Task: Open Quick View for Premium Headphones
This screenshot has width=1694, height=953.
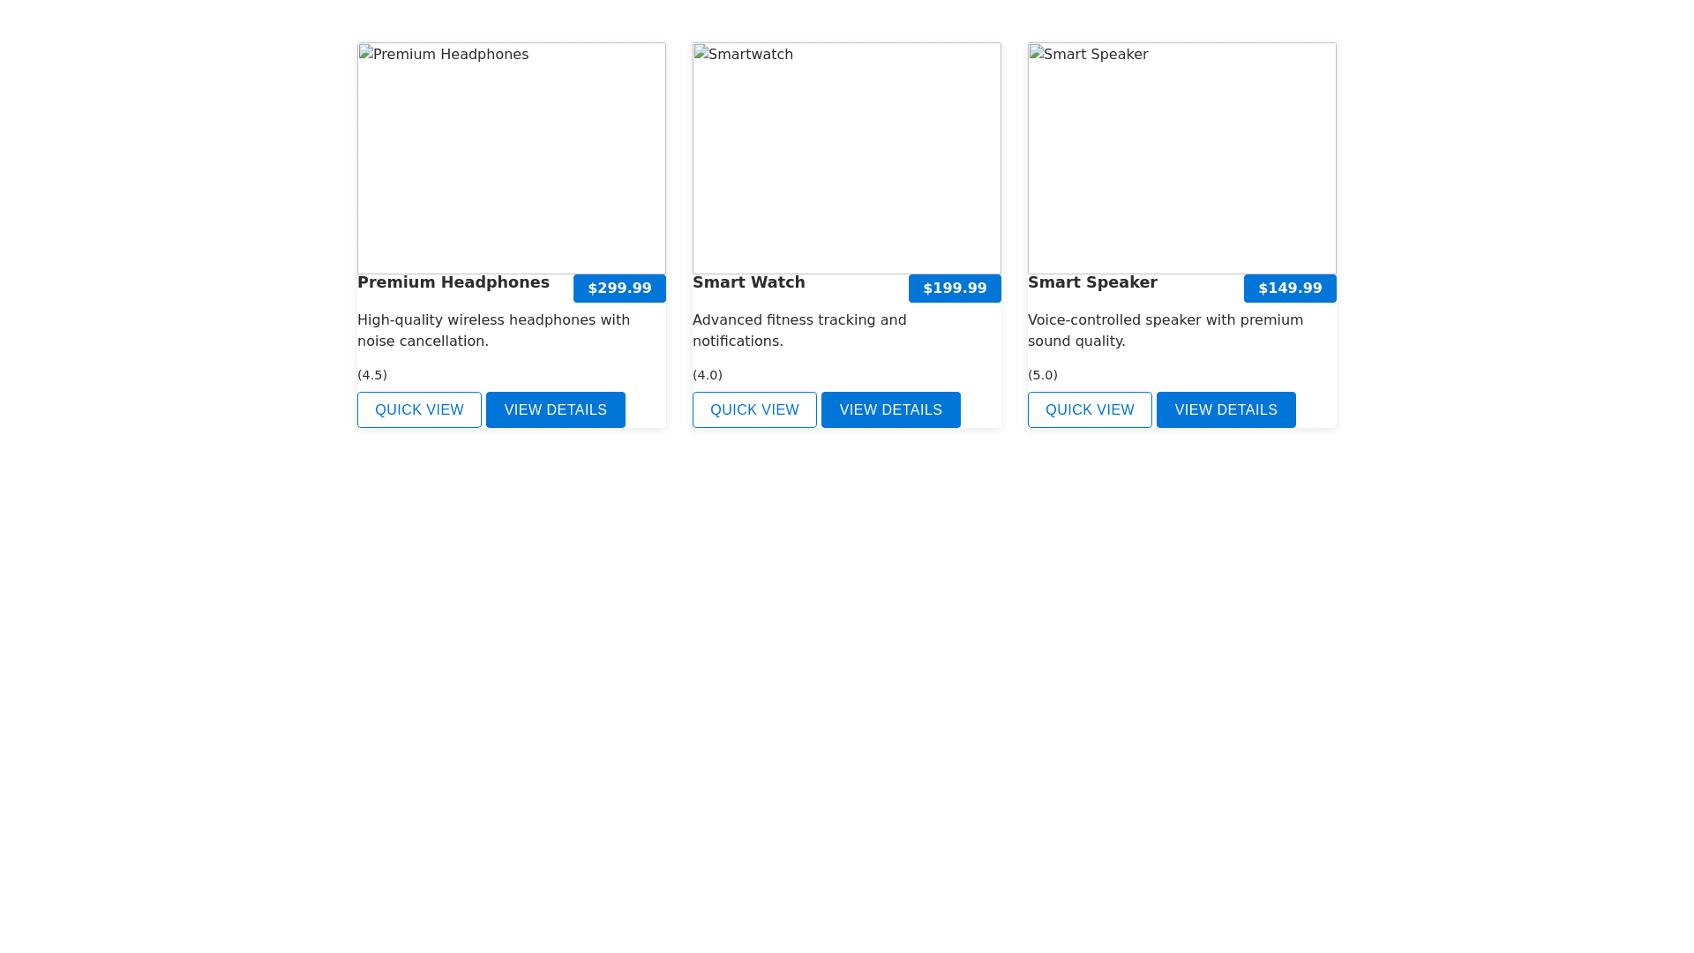Action: click(x=419, y=409)
